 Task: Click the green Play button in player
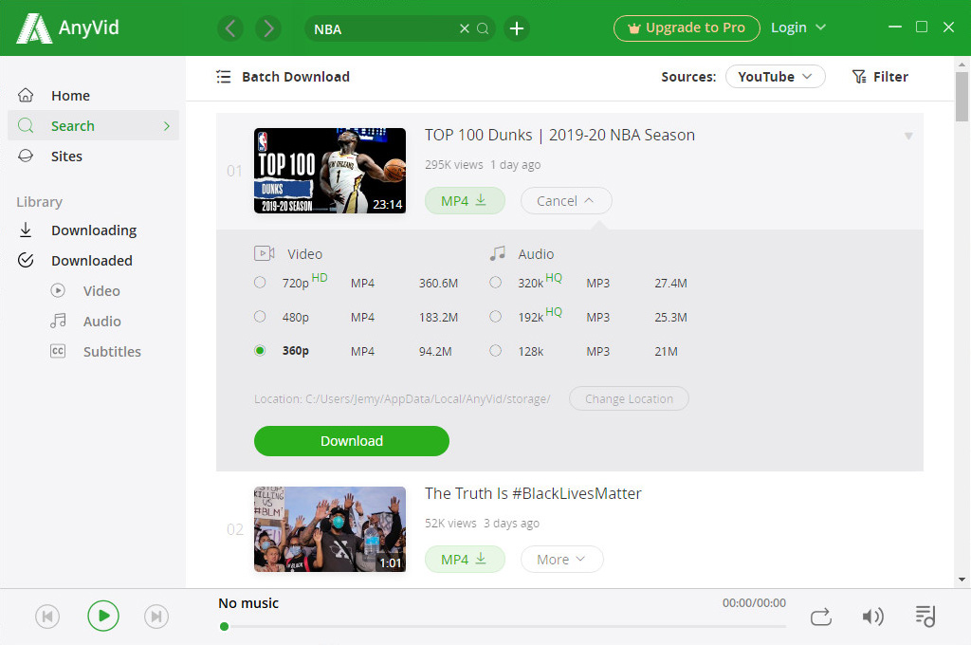[102, 616]
